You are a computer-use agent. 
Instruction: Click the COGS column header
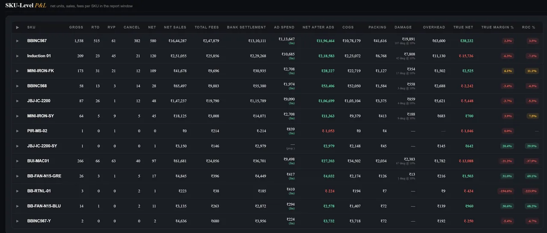point(348,27)
